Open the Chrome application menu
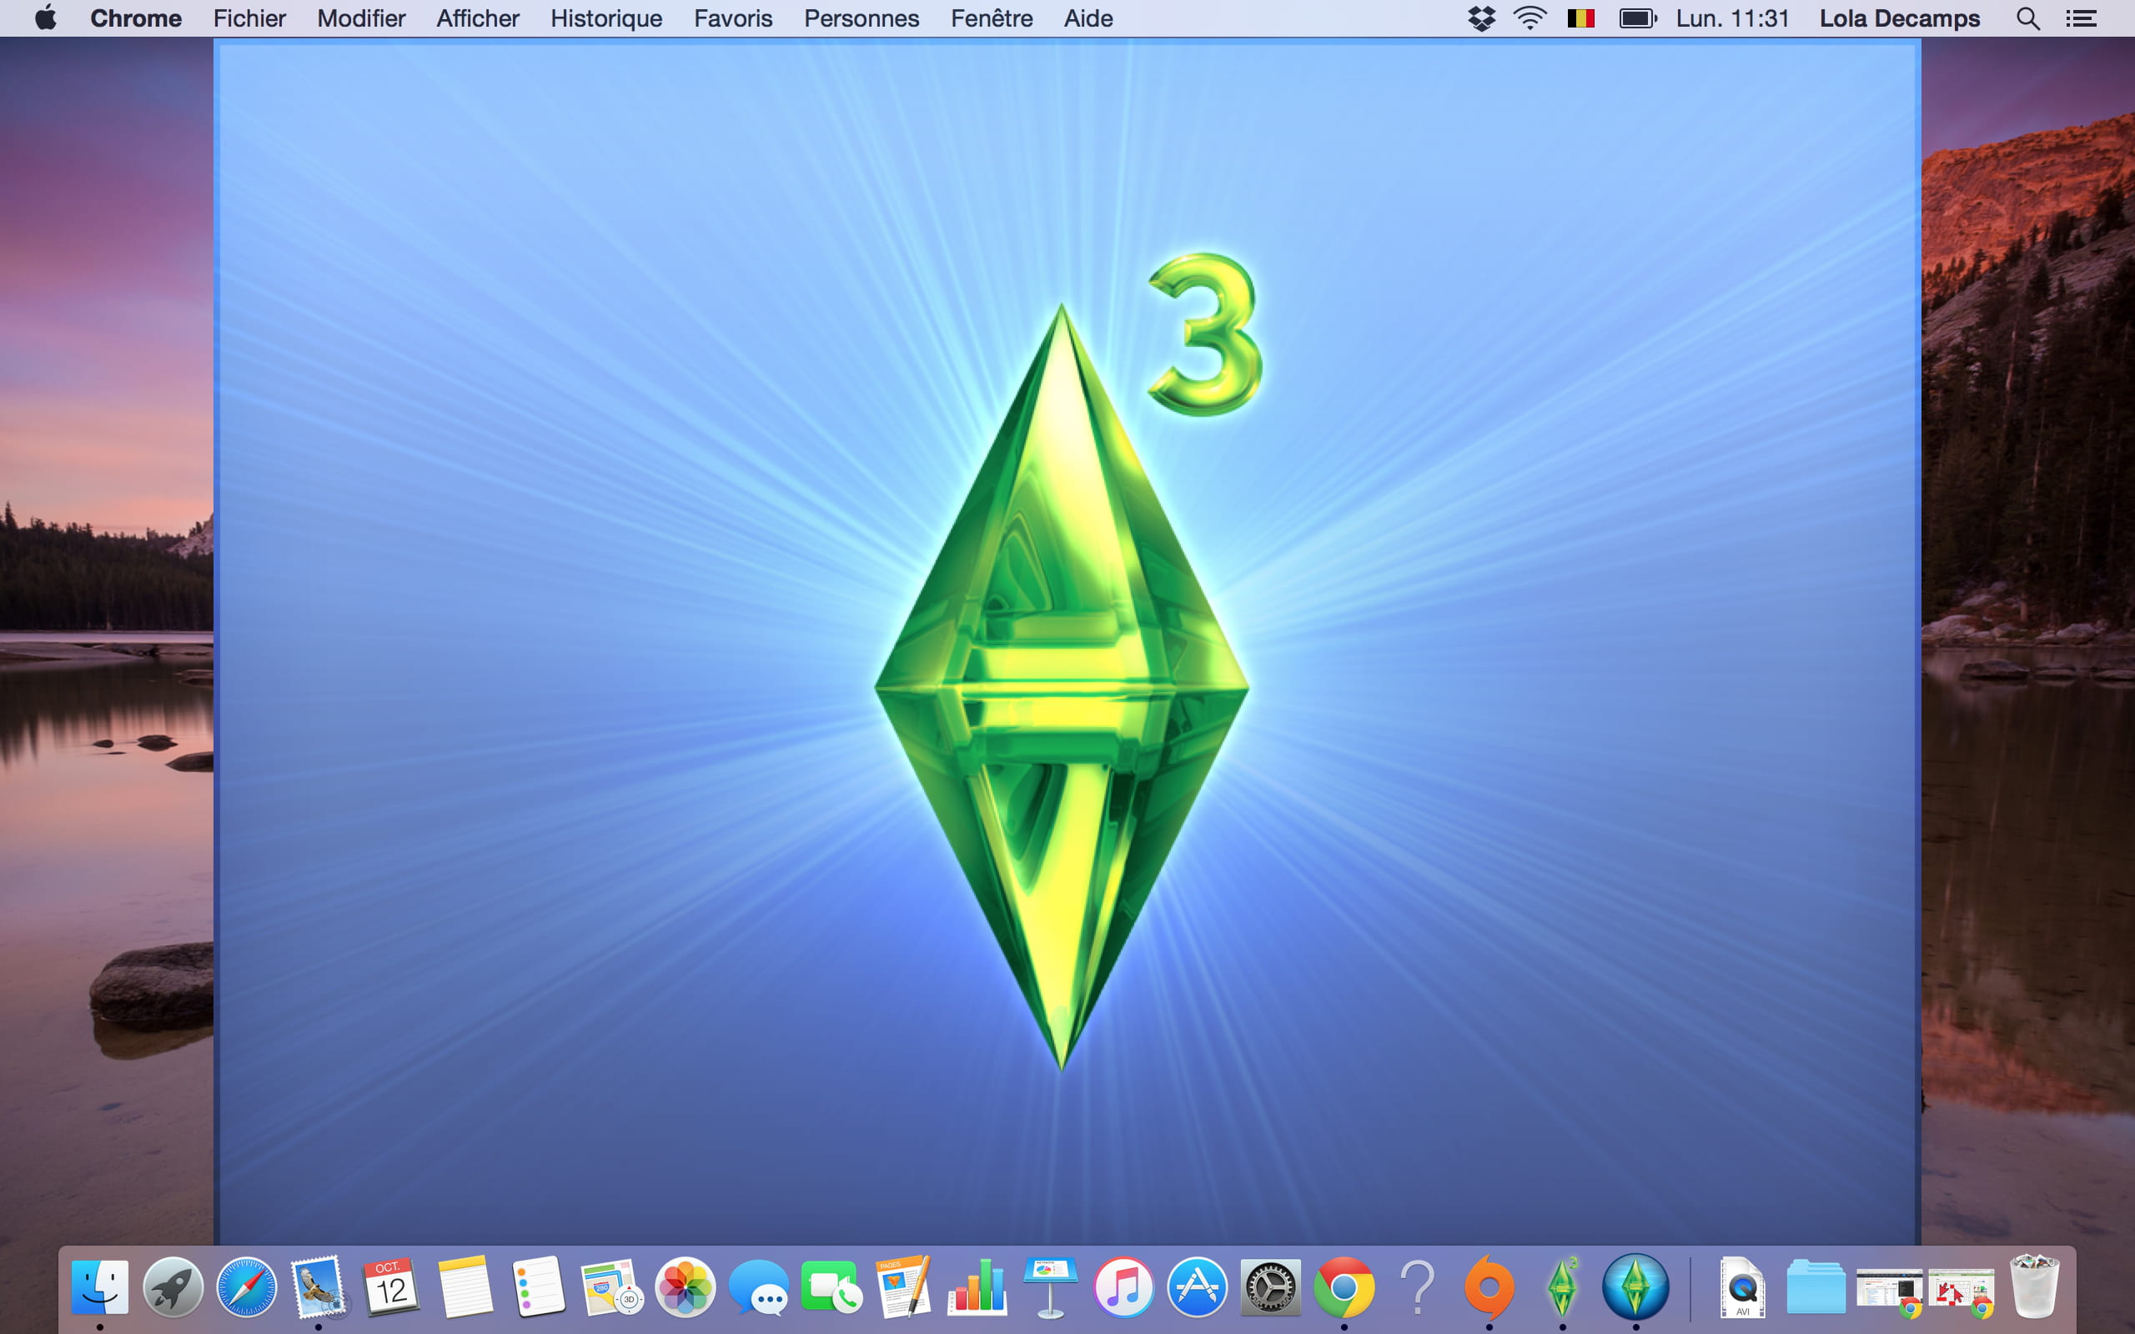The width and height of the screenshot is (2135, 1334). (136, 18)
